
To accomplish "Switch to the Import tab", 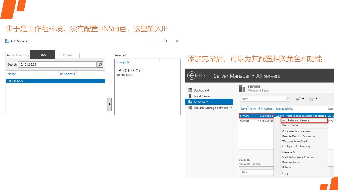I will point(68,55).
